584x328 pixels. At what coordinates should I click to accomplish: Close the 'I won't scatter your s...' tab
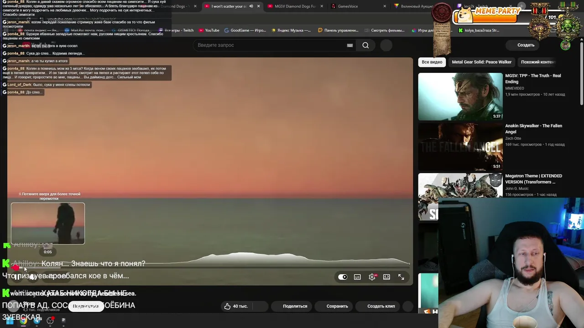(258, 6)
